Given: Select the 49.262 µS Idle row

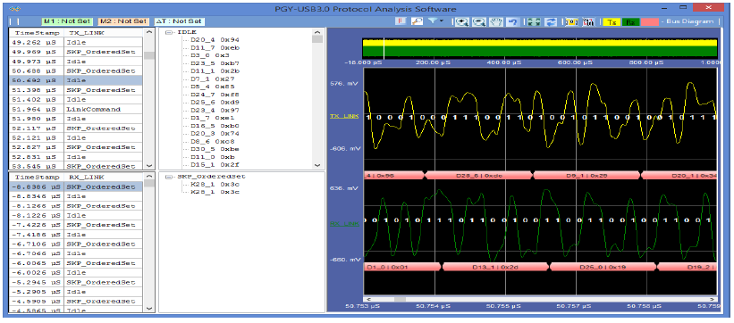Looking at the screenshot, I should tap(75, 42).
